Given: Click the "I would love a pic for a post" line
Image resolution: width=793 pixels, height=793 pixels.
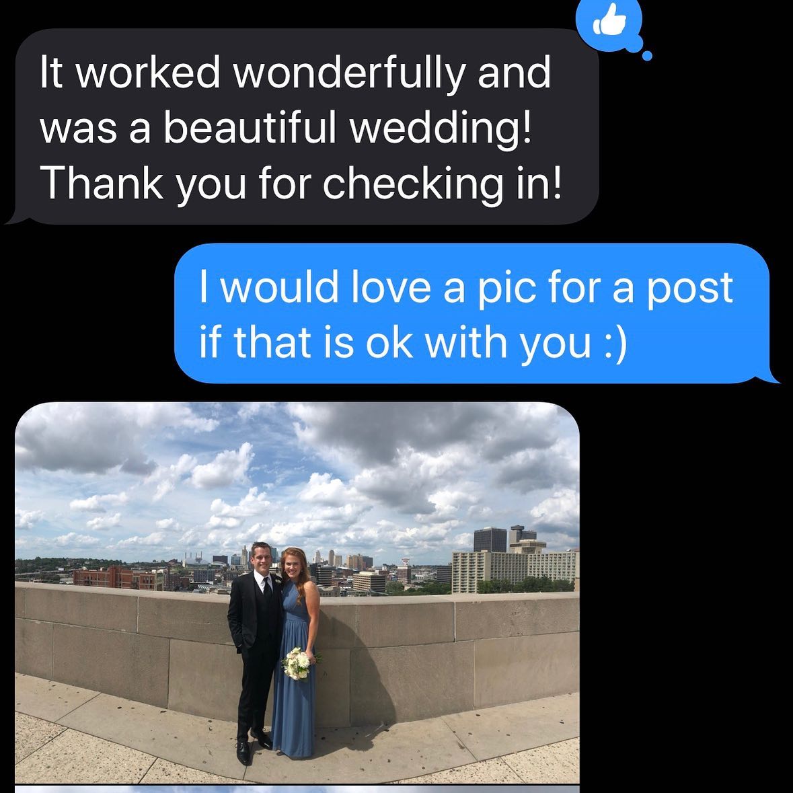Looking at the screenshot, I should tap(466, 287).
